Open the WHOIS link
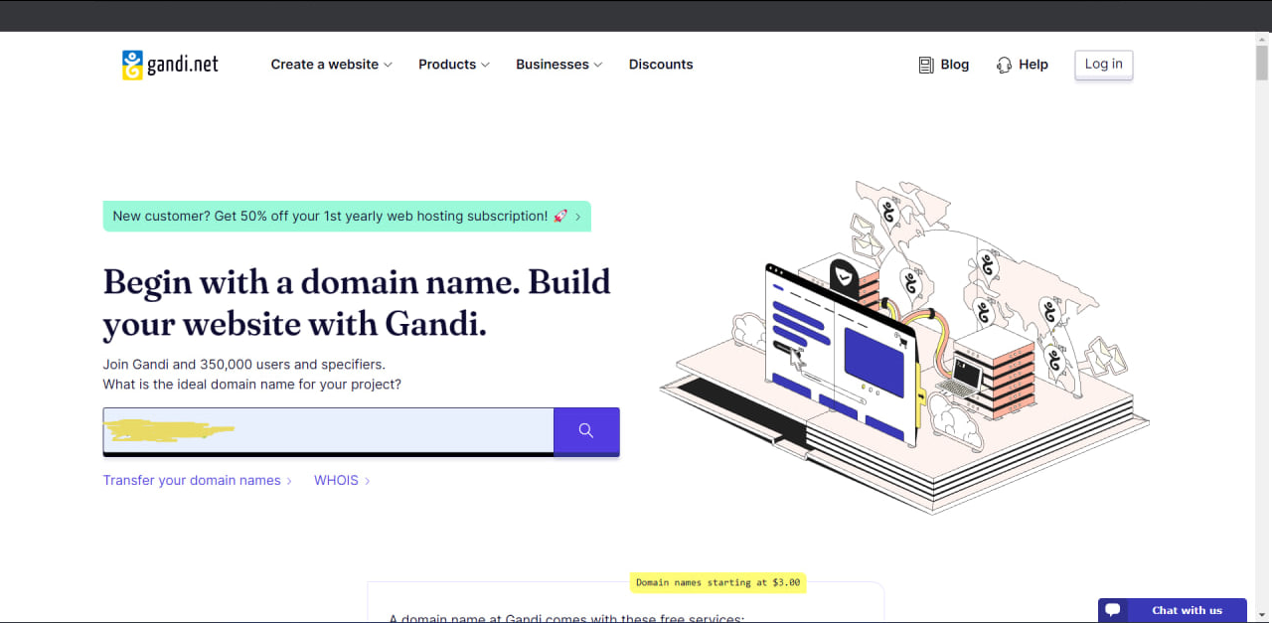Screen dimensions: 1272x623 click(343, 480)
